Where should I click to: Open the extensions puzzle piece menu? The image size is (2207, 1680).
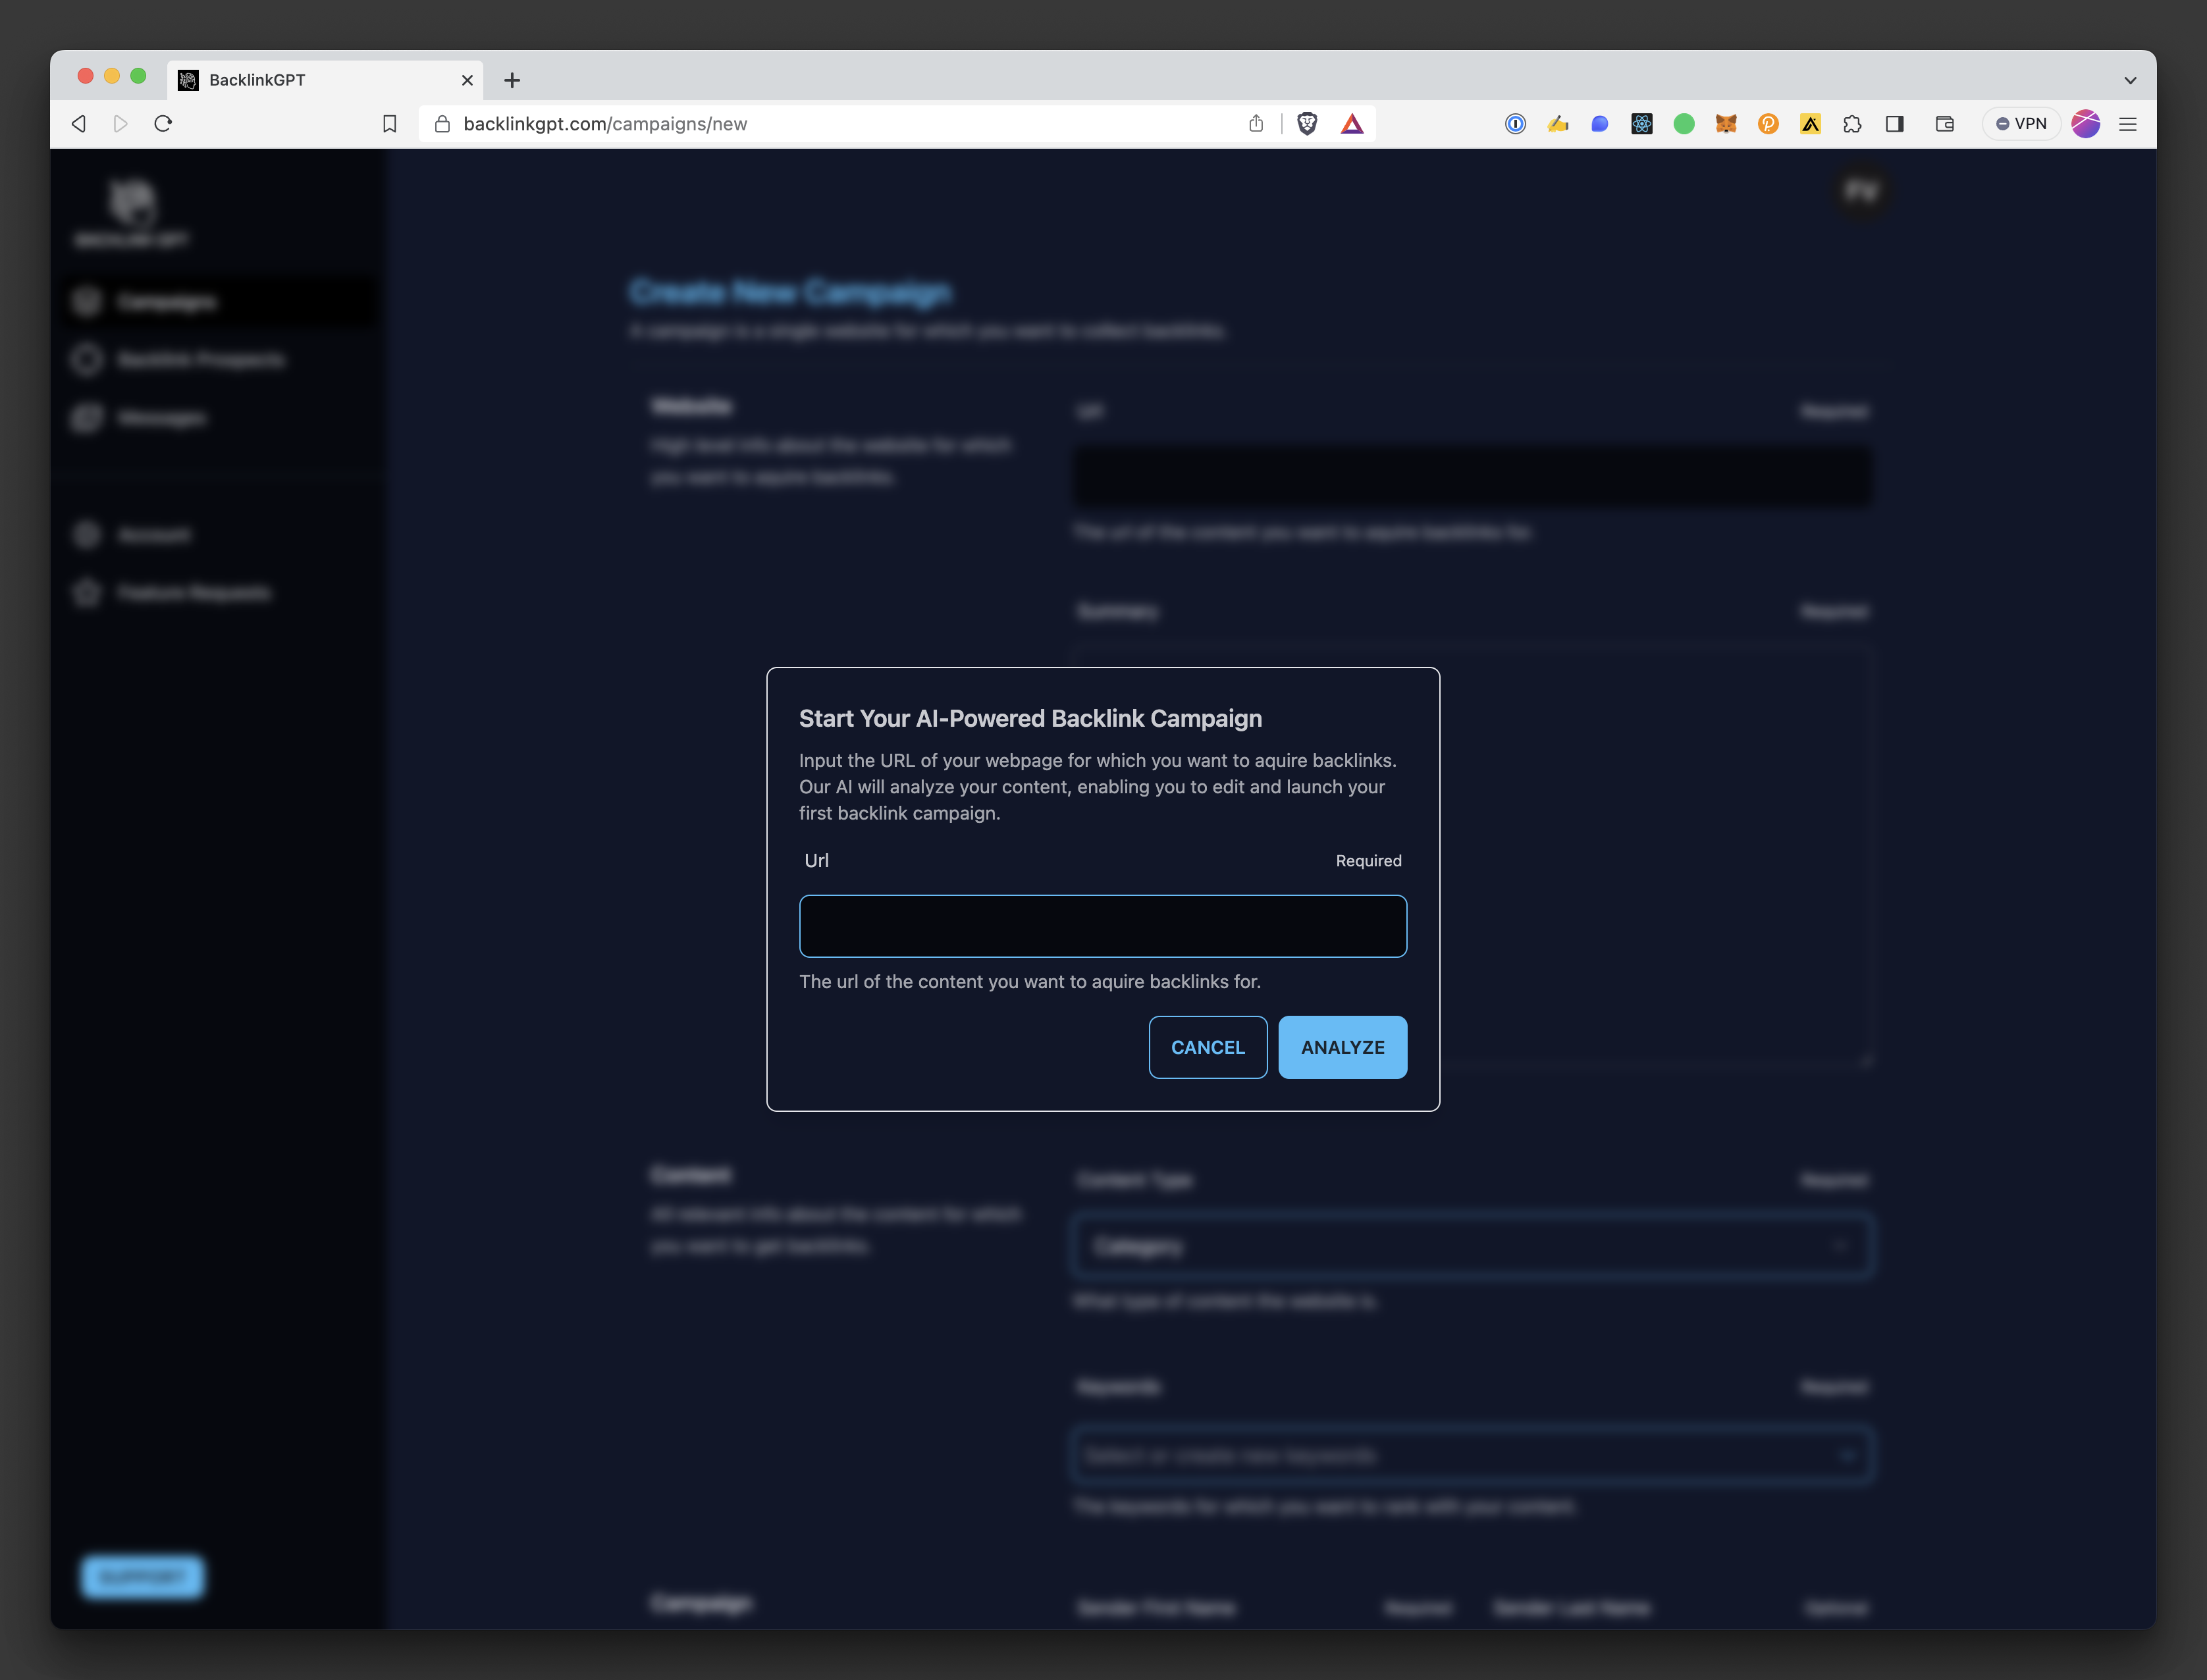coord(1852,123)
